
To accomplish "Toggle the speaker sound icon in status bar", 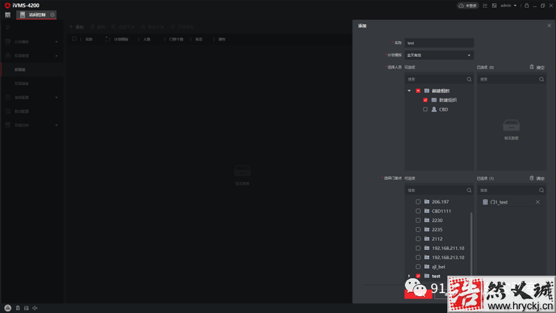I will point(35,308).
